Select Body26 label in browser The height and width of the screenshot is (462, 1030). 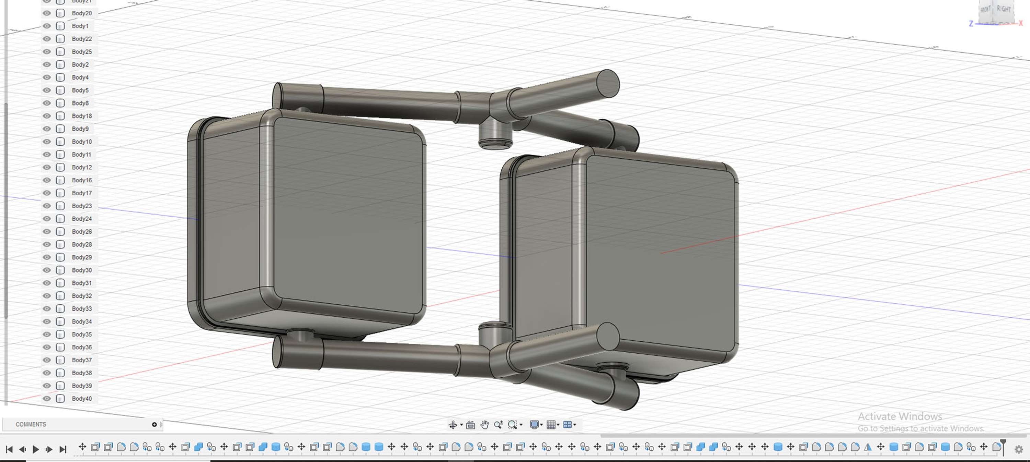tap(82, 232)
